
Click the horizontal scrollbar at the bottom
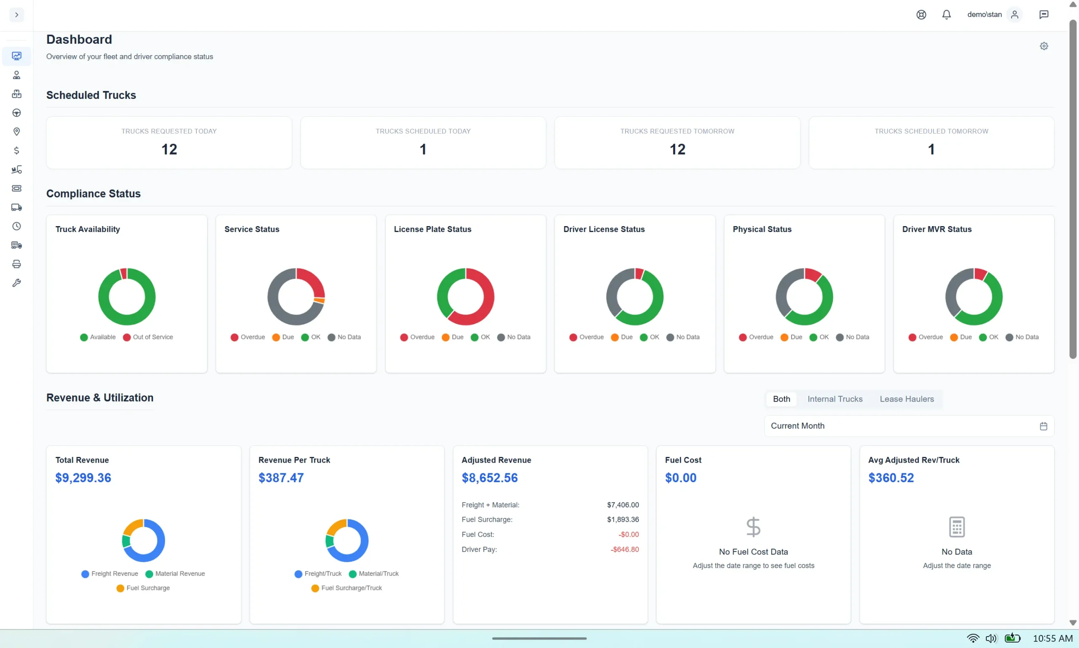539,638
